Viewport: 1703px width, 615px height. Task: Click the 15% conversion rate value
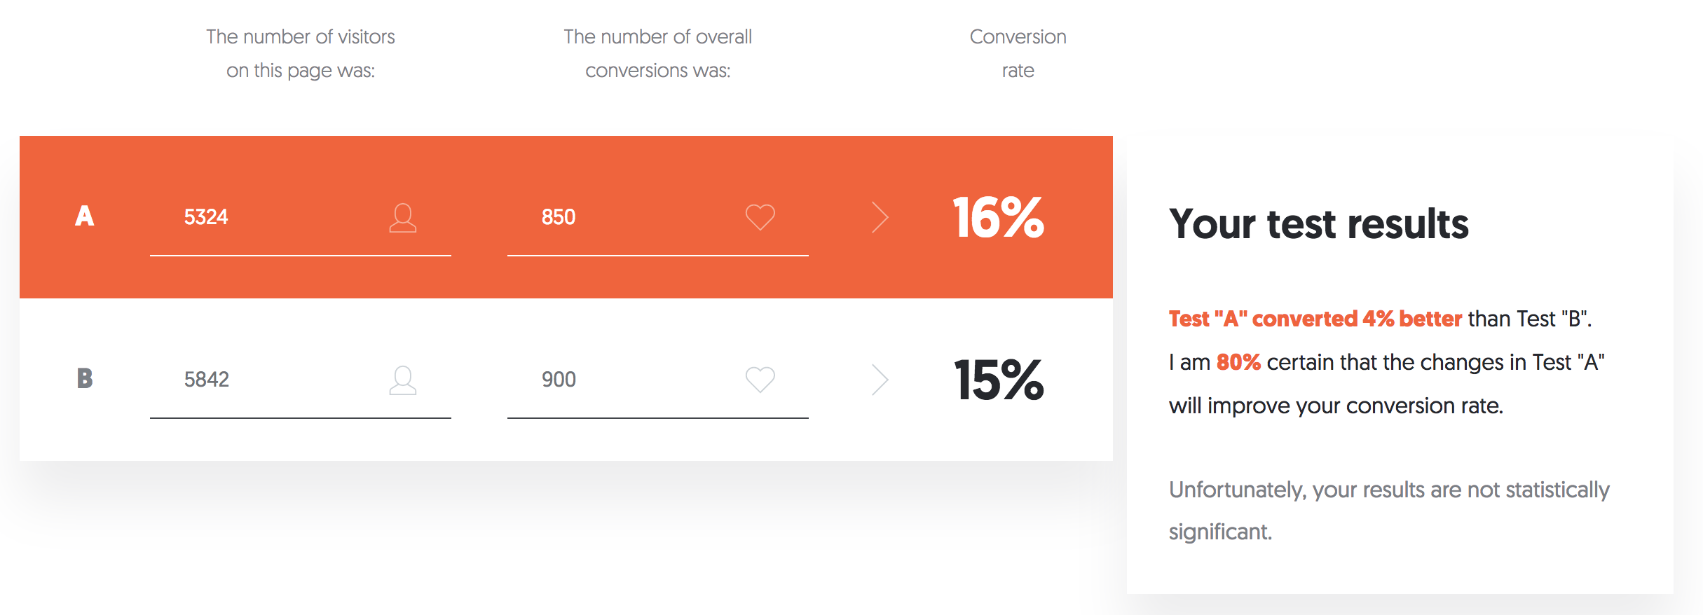[x=999, y=380]
